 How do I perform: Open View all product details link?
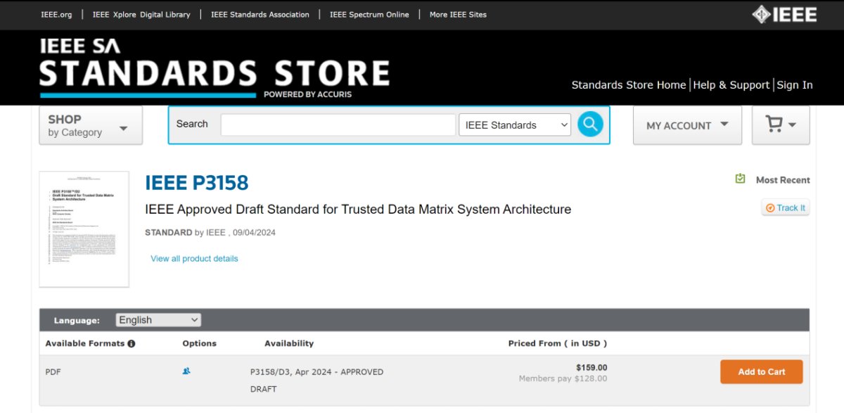point(194,259)
